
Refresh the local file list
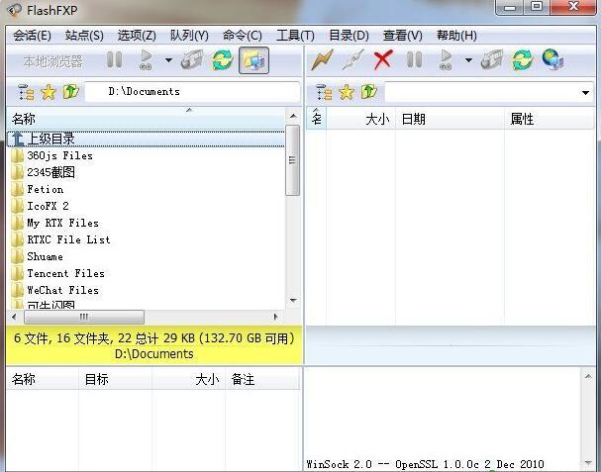click(x=223, y=60)
